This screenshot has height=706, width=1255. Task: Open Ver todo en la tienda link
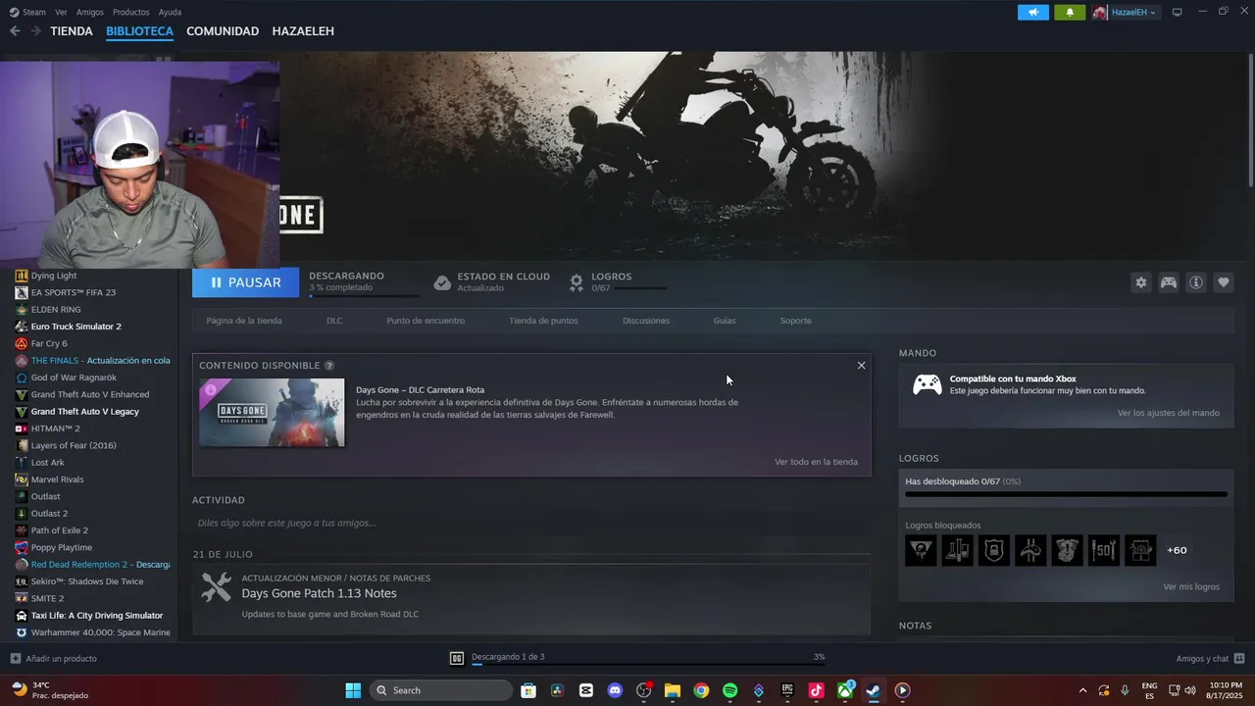816,462
